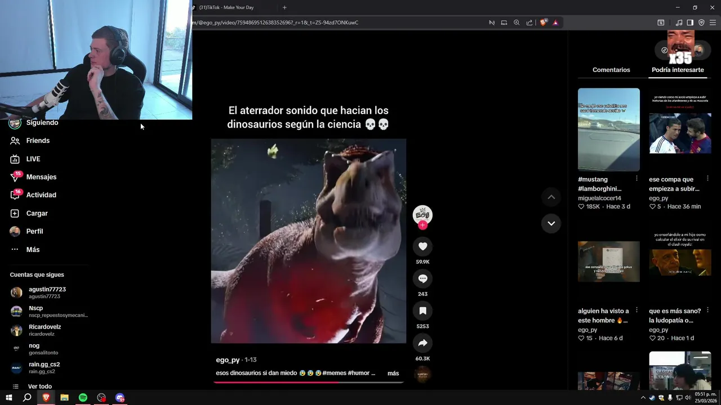Click the address bar zoom magnifier icon
Screen dimensions: 721x405
[x=517, y=22]
